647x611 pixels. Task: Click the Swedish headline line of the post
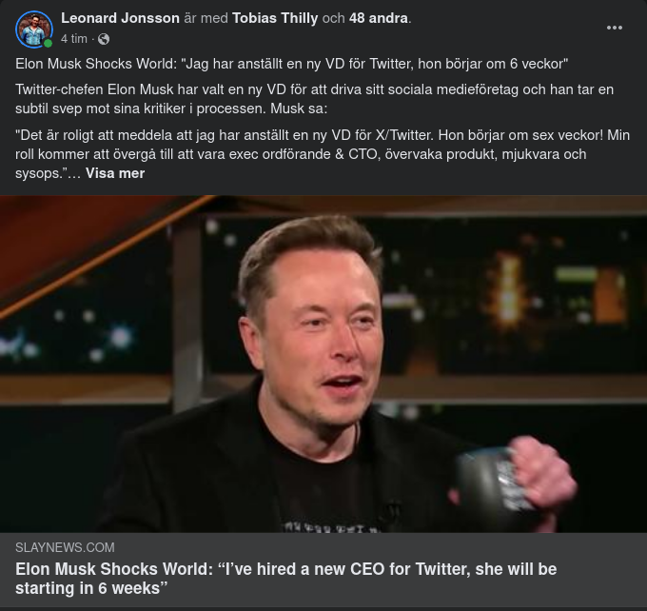click(x=291, y=64)
